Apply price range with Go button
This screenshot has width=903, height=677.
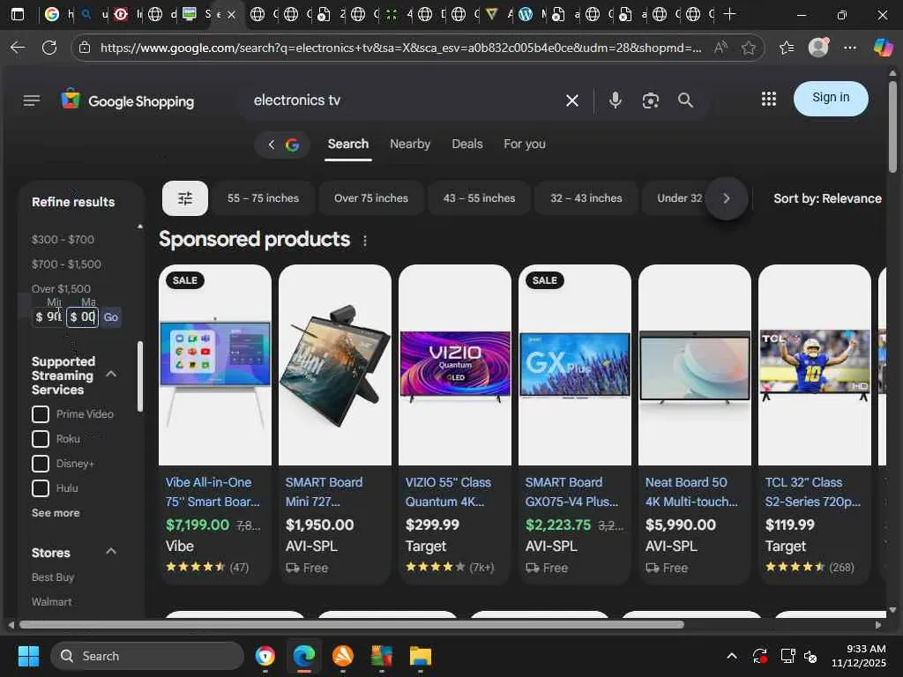click(x=110, y=317)
